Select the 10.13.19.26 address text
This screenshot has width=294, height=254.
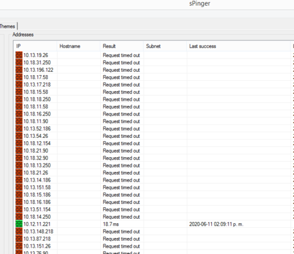tap(36, 55)
